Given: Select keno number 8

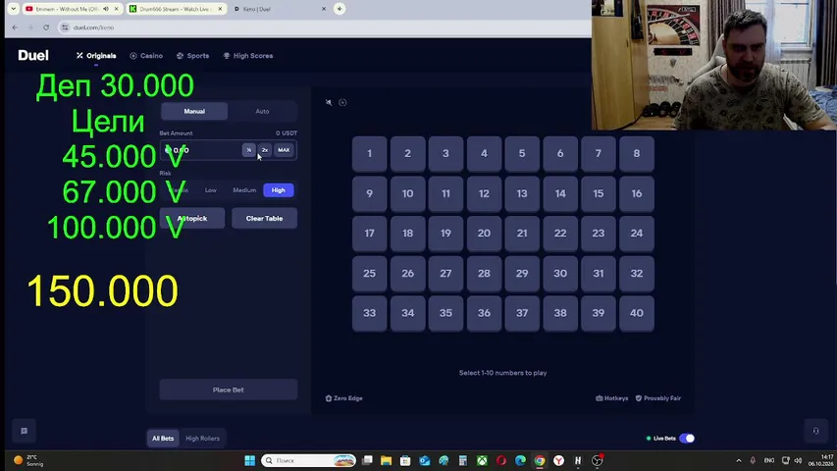Looking at the screenshot, I should (636, 154).
